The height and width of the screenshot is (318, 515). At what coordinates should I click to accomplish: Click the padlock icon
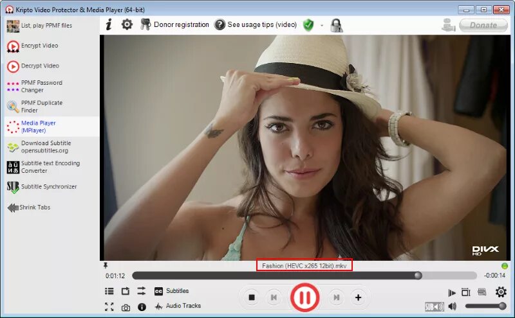coord(336,25)
